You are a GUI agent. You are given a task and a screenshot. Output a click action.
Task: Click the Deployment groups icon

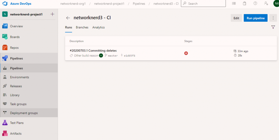[5, 113]
